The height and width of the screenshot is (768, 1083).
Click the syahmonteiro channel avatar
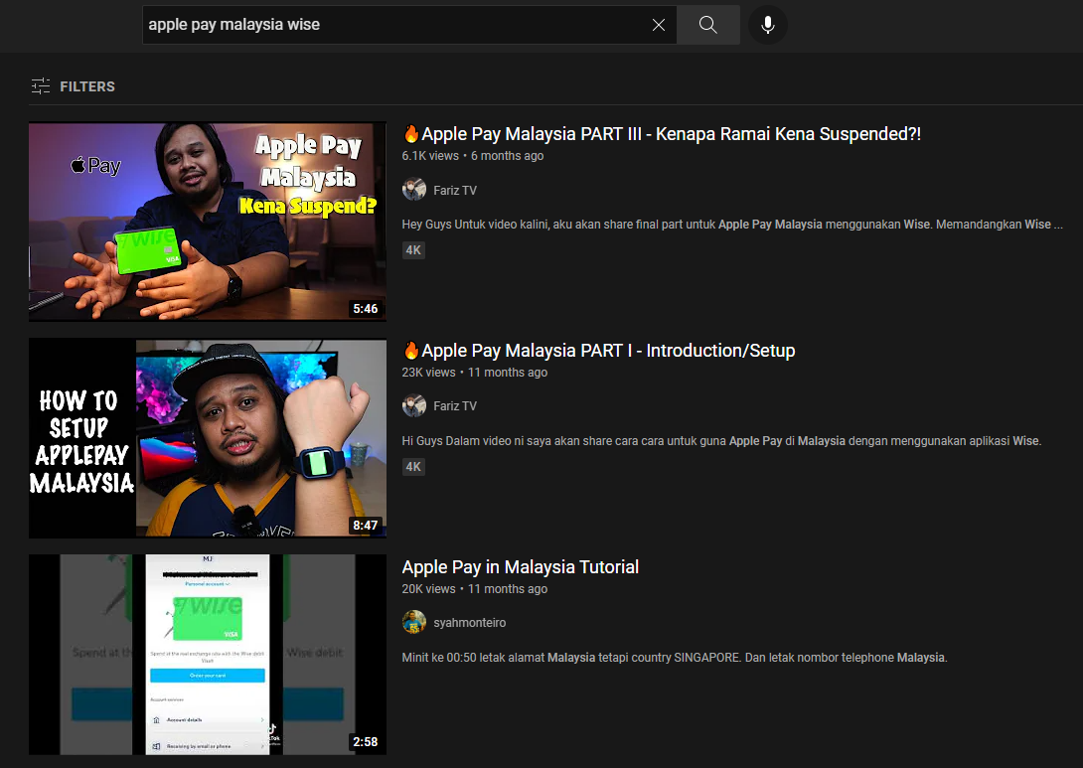point(413,622)
